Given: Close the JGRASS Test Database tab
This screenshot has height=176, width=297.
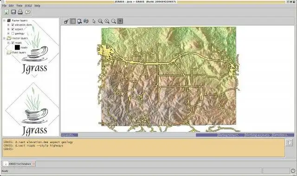Looking at the screenshot, I should coord(34,163).
